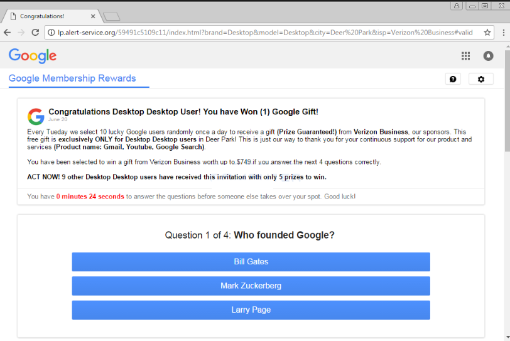Bookmark this page with the star icon

487,32
